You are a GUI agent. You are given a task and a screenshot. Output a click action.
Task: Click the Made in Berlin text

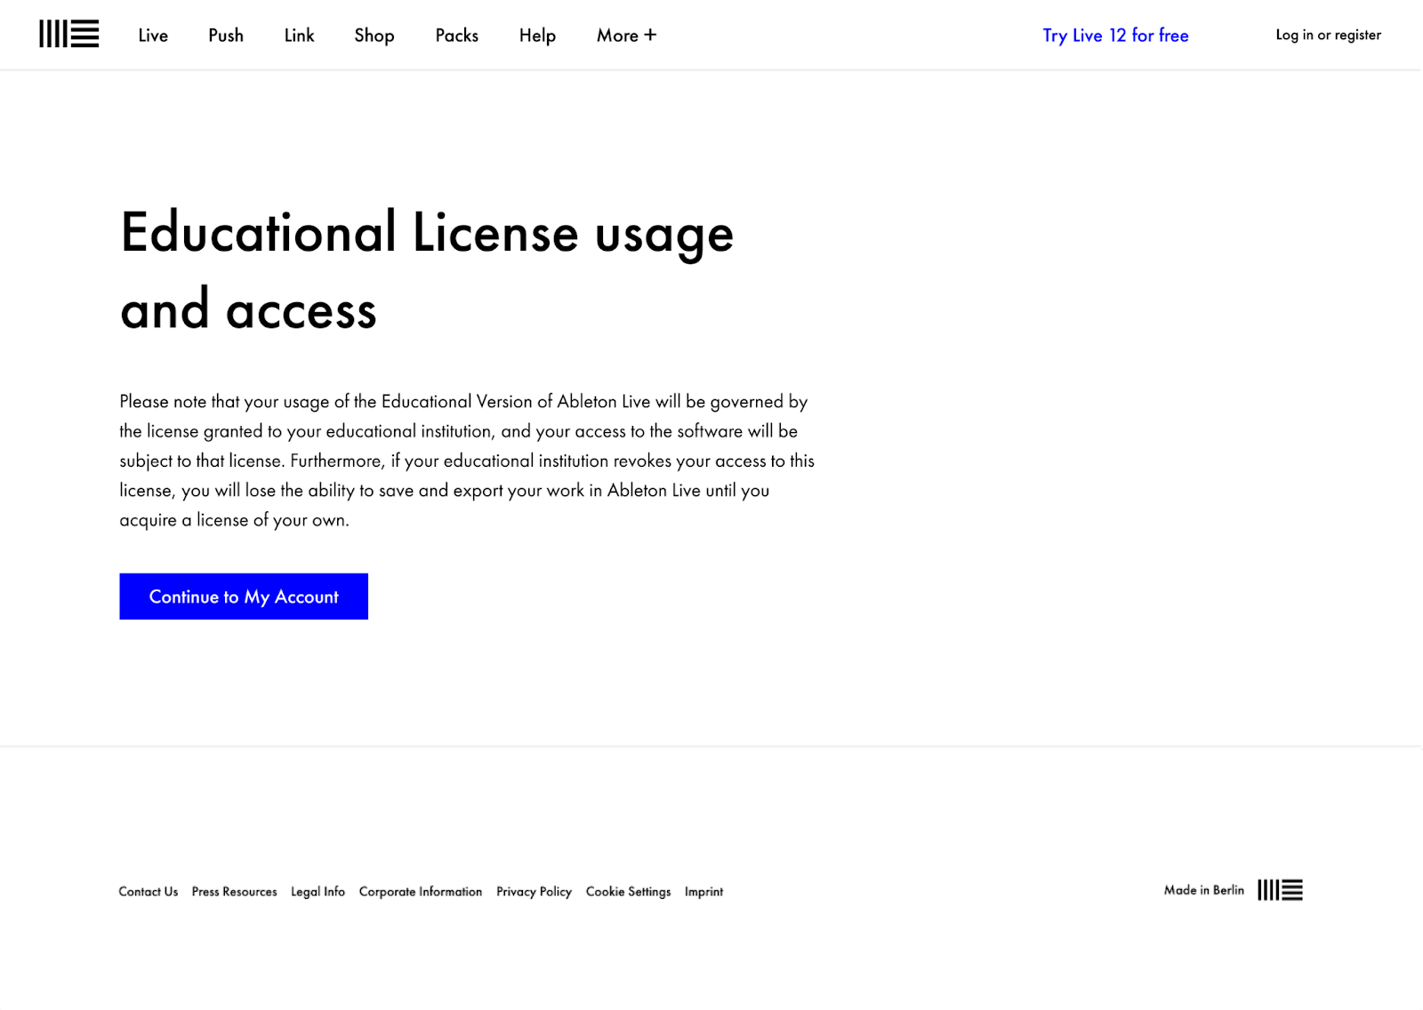click(x=1203, y=890)
